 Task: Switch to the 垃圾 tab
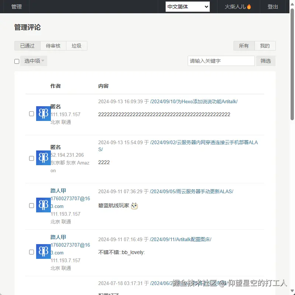77,46
